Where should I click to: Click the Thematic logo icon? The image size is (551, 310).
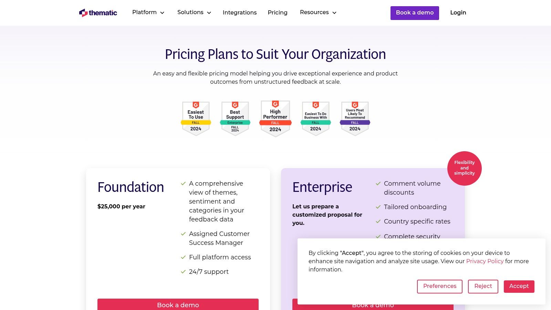[x=83, y=13]
